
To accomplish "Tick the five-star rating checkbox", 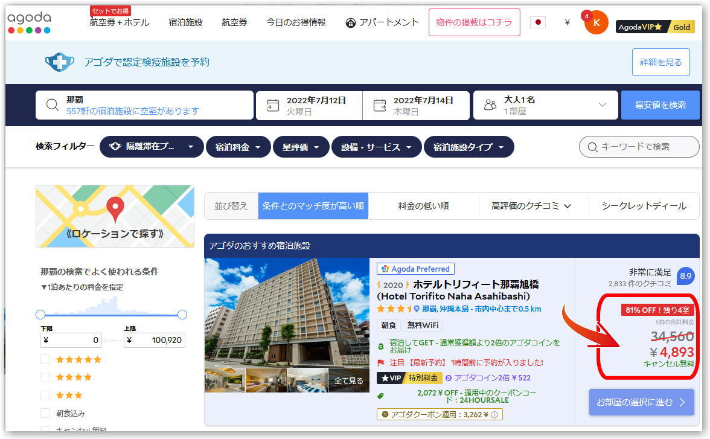I will tap(45, 359).
